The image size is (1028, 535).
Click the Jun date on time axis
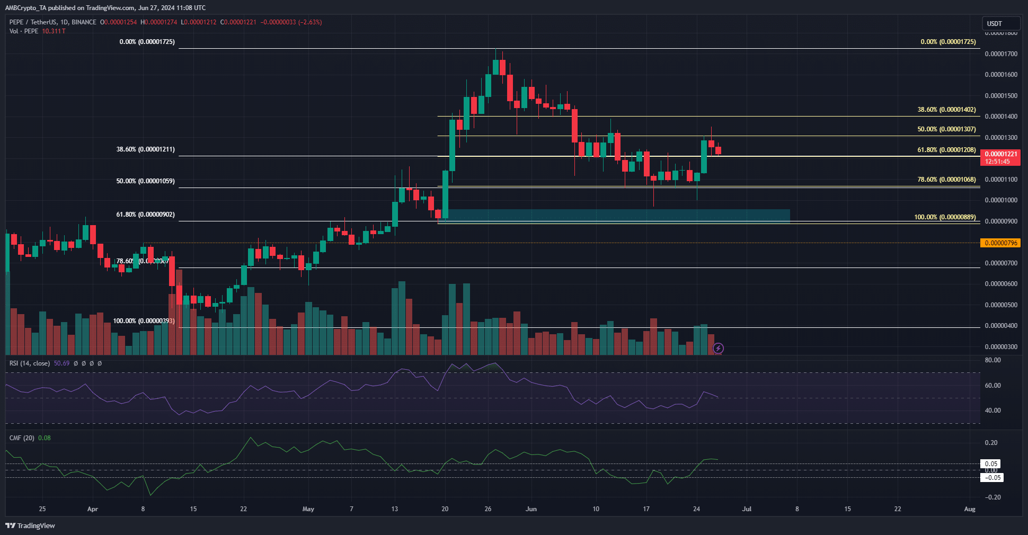point(531,509)
